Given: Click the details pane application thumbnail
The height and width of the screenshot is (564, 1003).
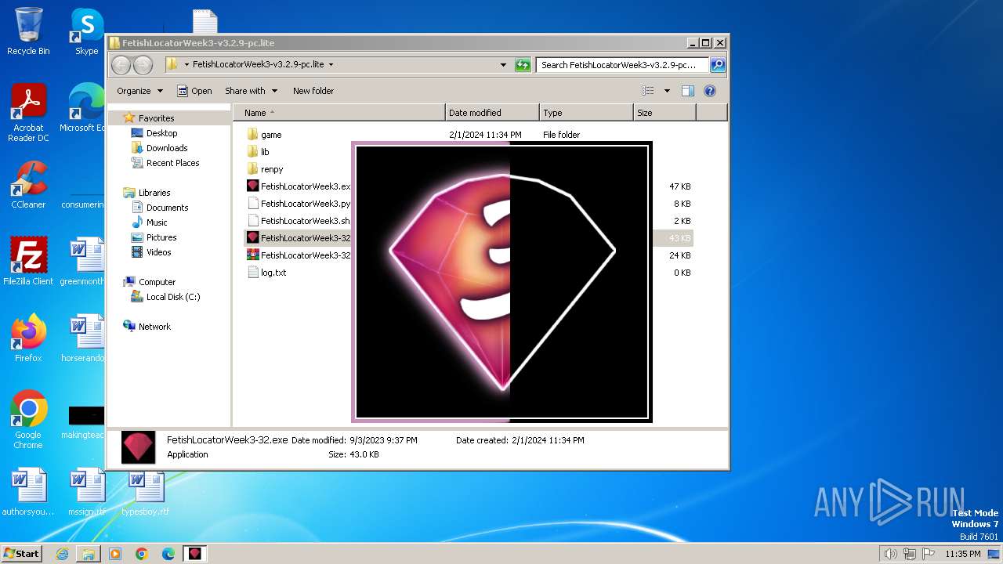Looking at the screenshot, I should 138,447.
